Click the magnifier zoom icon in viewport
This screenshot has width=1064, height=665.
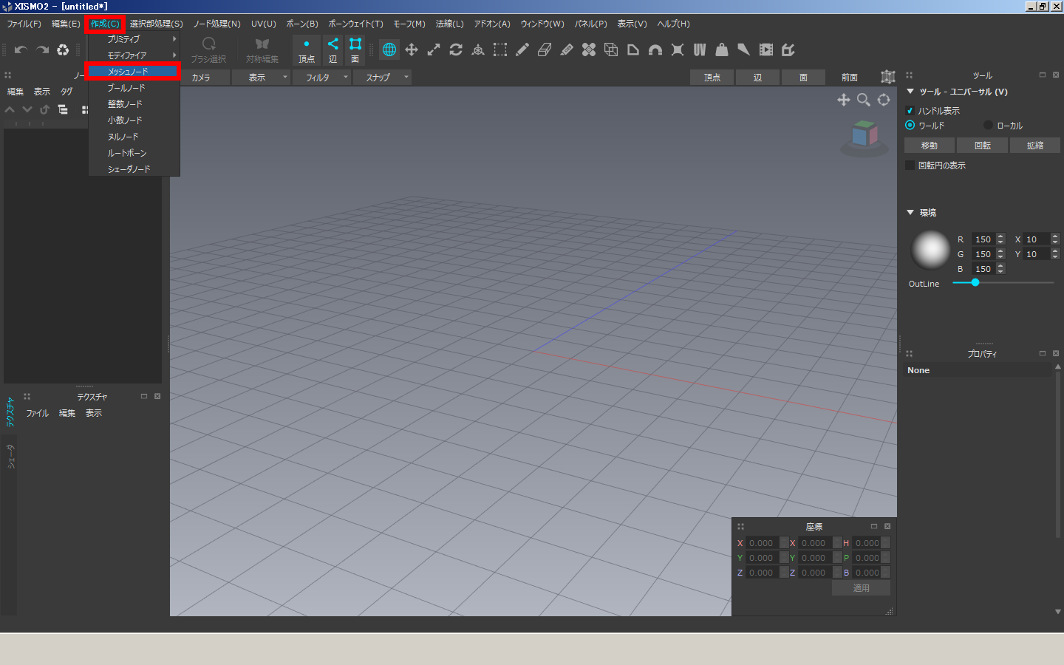pyautogui.click(x=863, y=100)
